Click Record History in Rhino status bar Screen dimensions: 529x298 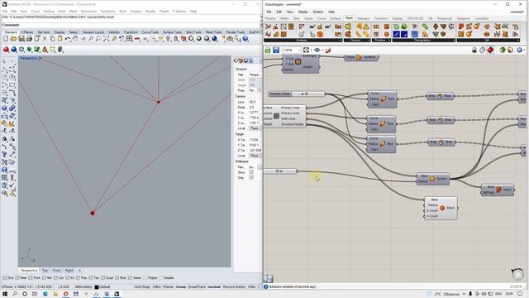tap(234, 287)
